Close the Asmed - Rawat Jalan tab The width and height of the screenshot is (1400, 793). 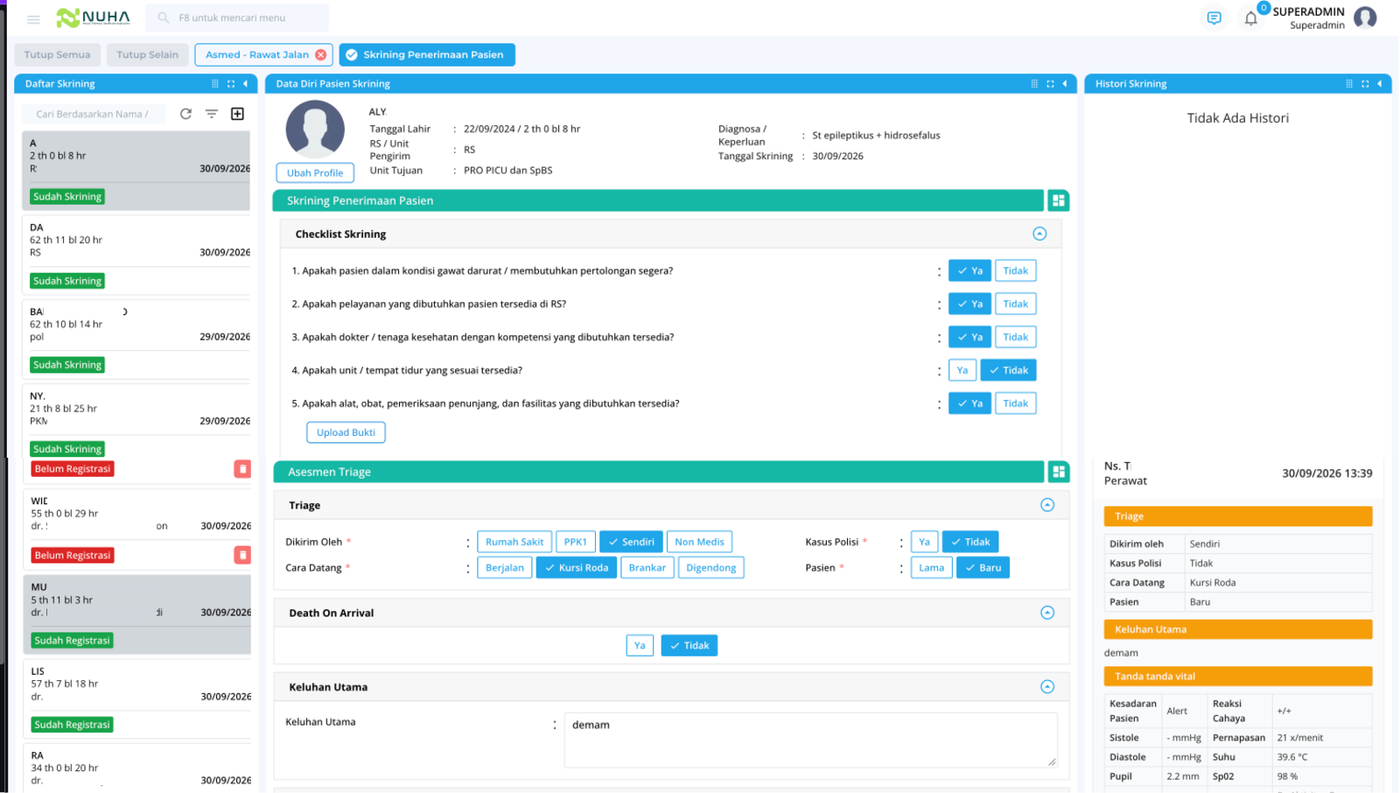point(321,54)
